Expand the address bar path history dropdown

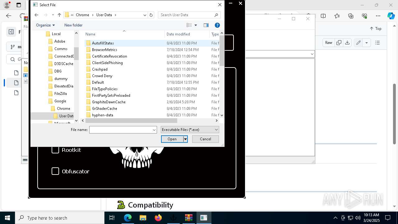(145, 15)
